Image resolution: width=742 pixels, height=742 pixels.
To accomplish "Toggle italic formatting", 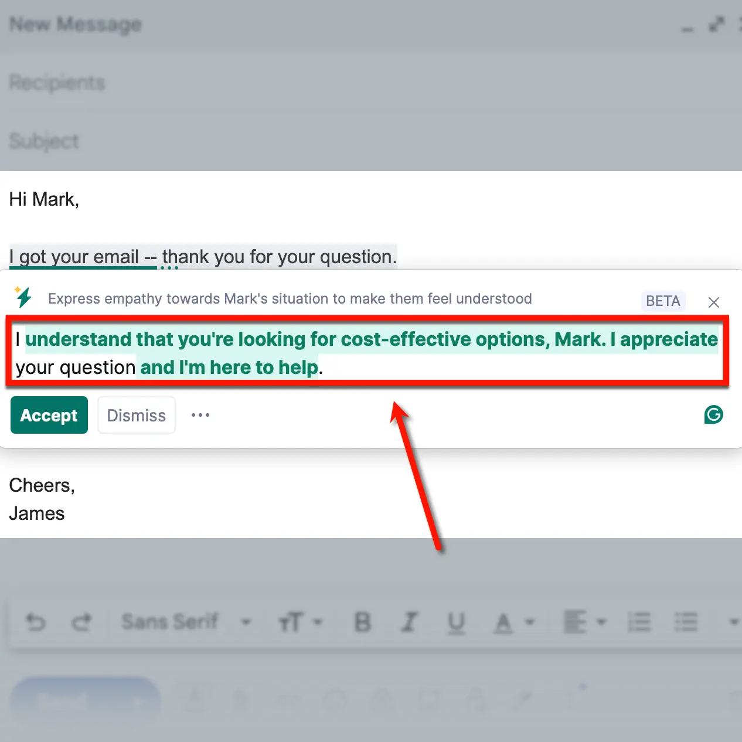I will tap(410, 622).
